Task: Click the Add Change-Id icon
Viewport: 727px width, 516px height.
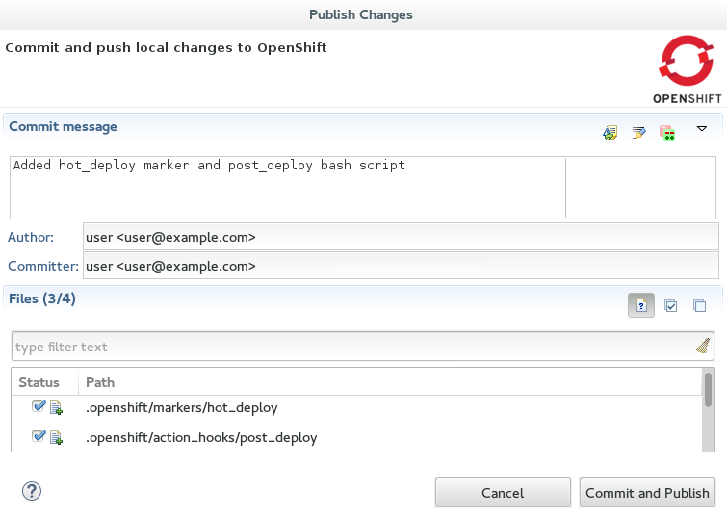Action: 667,133
